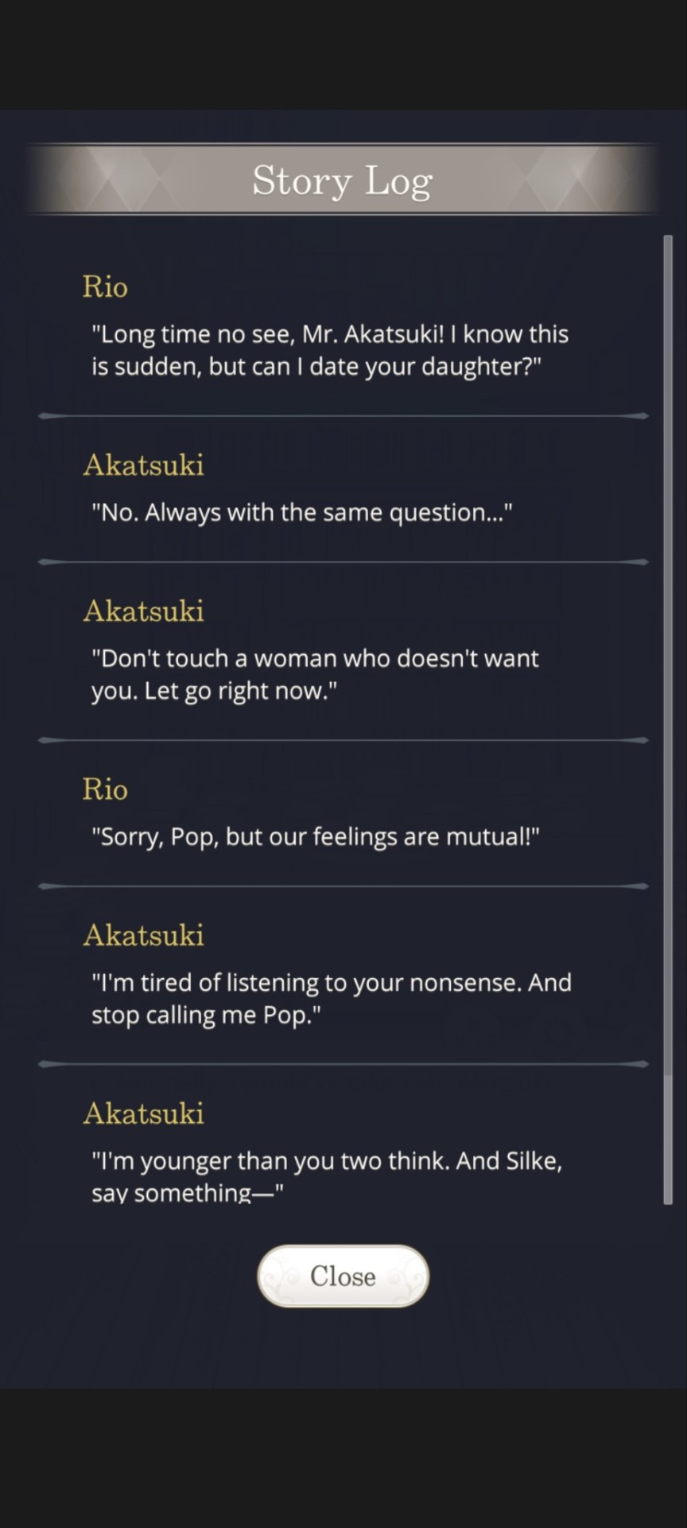Select Akatsuki's name above "Don't touch a woman"
This screenshot has width=687, height=1528.
143,612
